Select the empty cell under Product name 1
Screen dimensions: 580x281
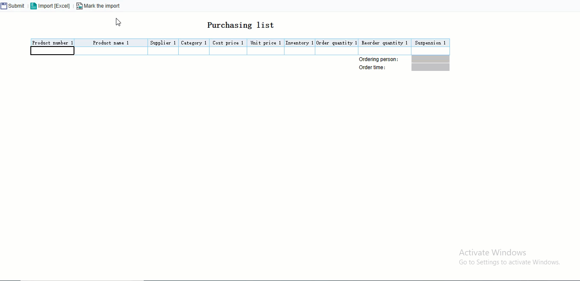[111, 51]
